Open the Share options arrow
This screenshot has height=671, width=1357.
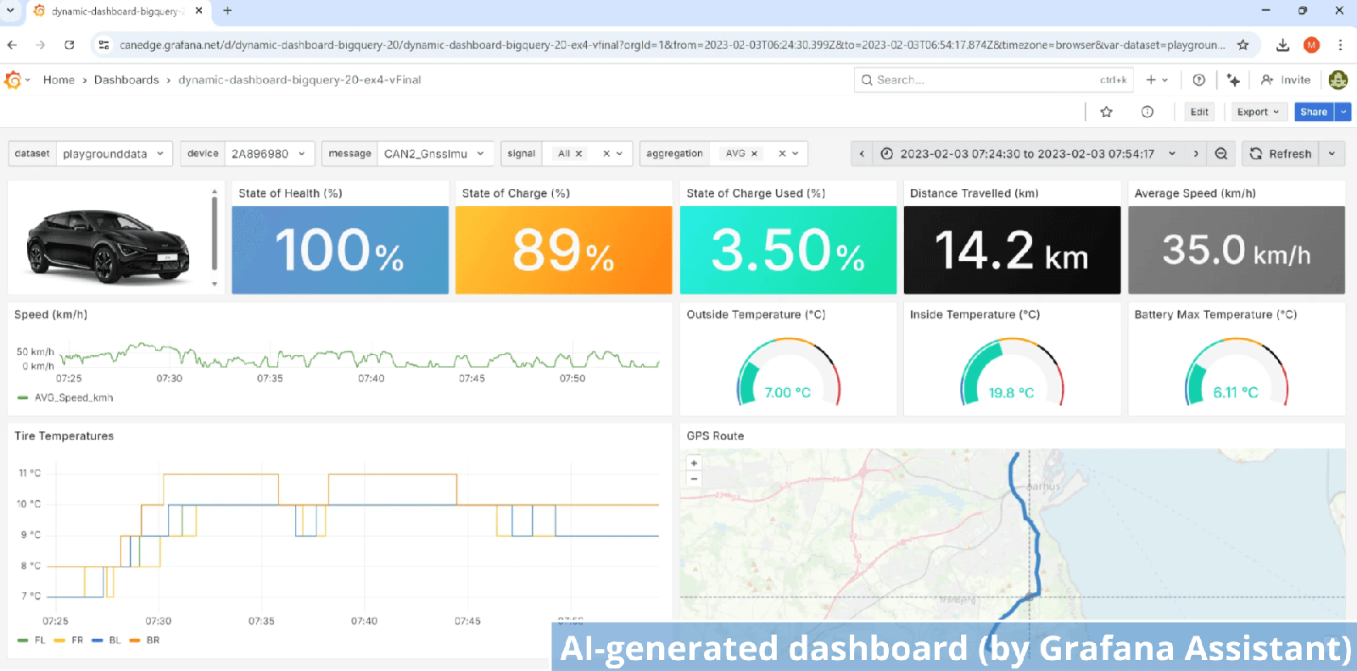pos(1343,112)
